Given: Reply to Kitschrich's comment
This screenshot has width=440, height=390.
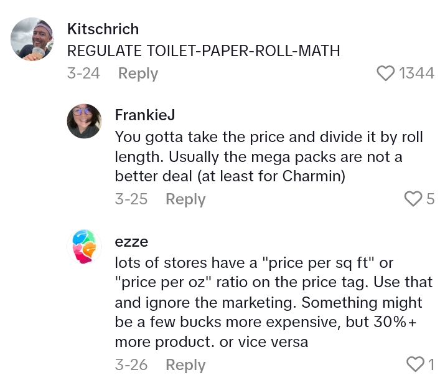Looking at the screenshot, I should [138, 74].
